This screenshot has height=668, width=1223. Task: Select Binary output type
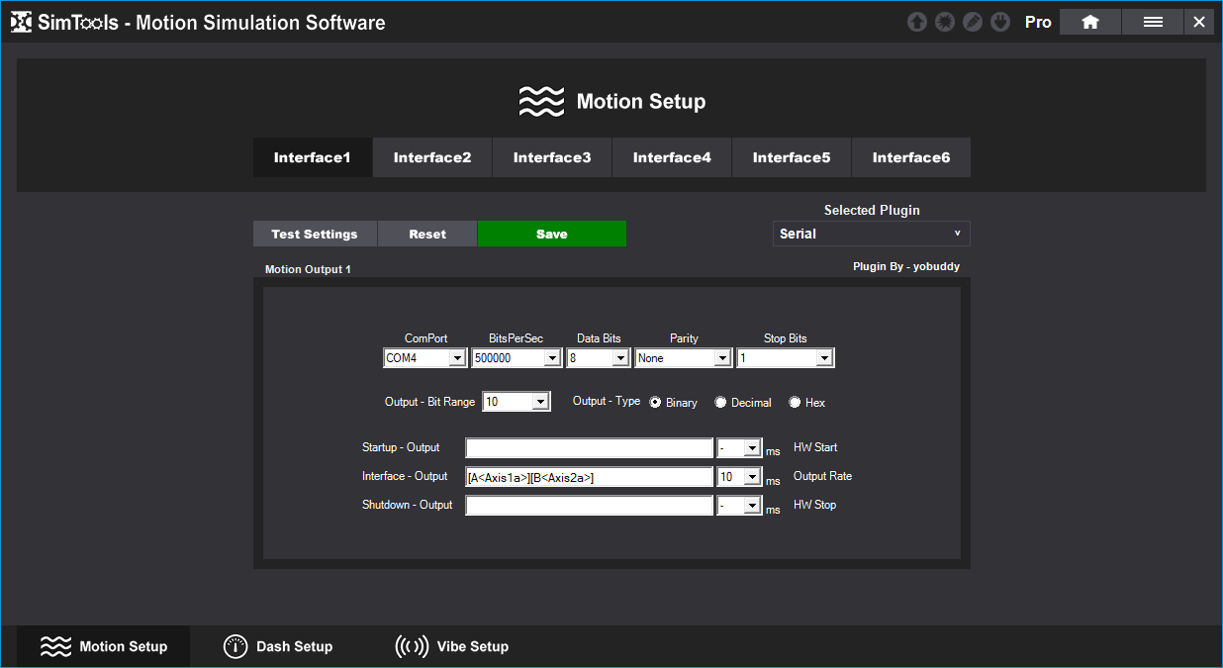(655, 402)
